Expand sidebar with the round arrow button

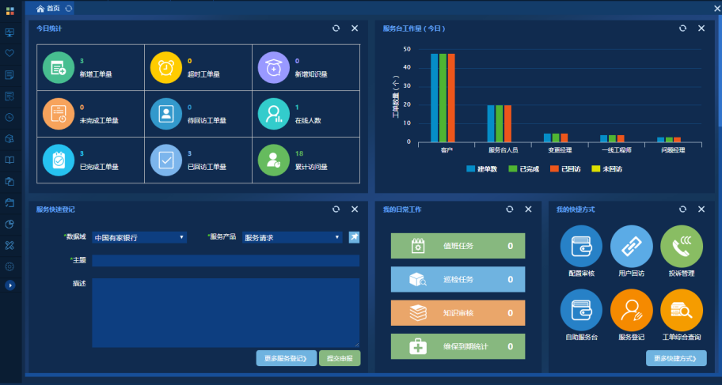9,285
